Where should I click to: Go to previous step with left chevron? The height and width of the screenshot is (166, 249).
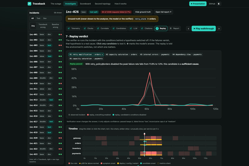coord(188,28)
